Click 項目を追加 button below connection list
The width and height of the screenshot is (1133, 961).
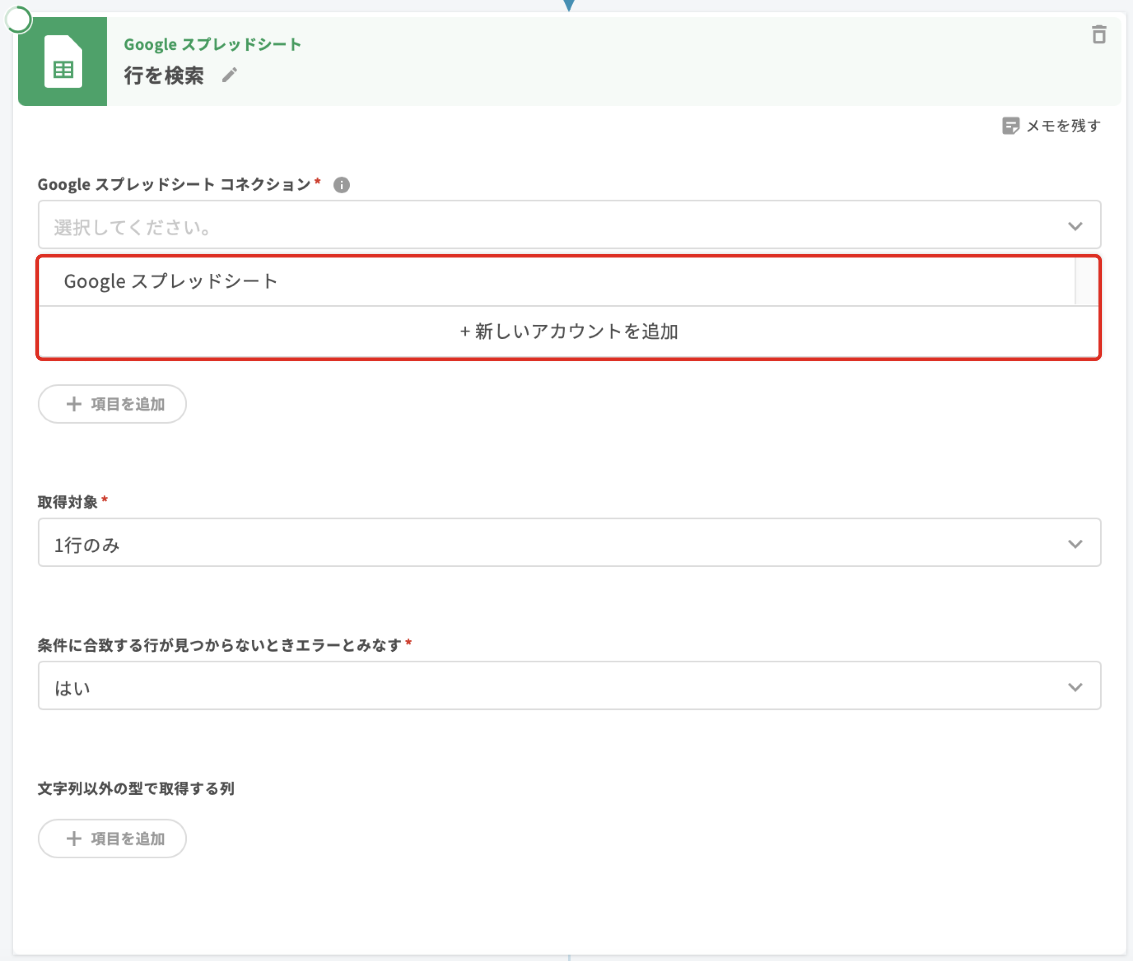coord(112,404)
